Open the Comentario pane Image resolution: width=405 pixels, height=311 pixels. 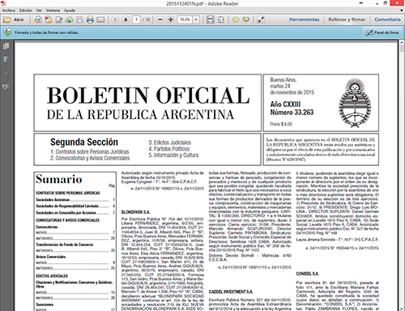click(387, 19)
